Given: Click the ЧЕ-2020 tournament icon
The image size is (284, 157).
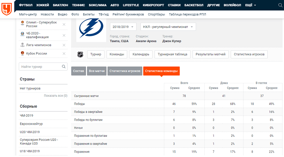Looking at the screenshot, I should (22, 34).
